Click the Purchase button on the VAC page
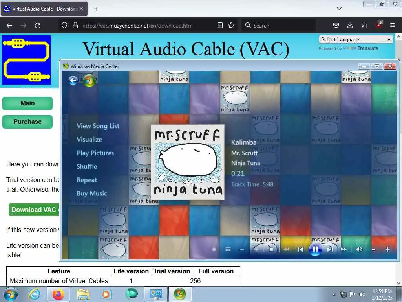402x302 pixels. [x=27, y=122]
